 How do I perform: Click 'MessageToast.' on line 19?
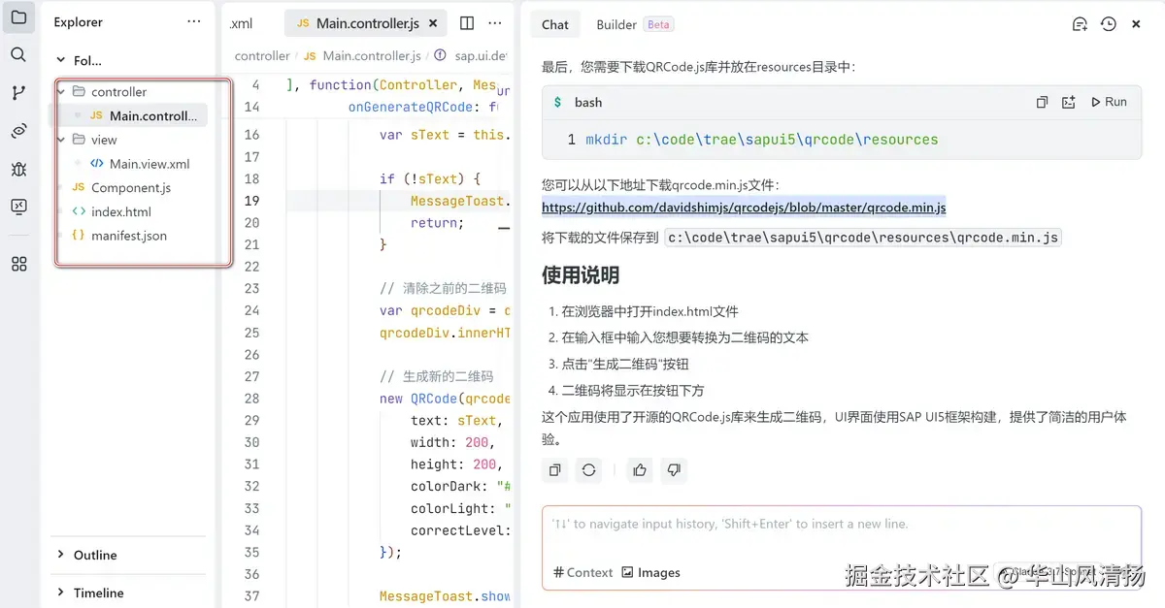point(458,201)
